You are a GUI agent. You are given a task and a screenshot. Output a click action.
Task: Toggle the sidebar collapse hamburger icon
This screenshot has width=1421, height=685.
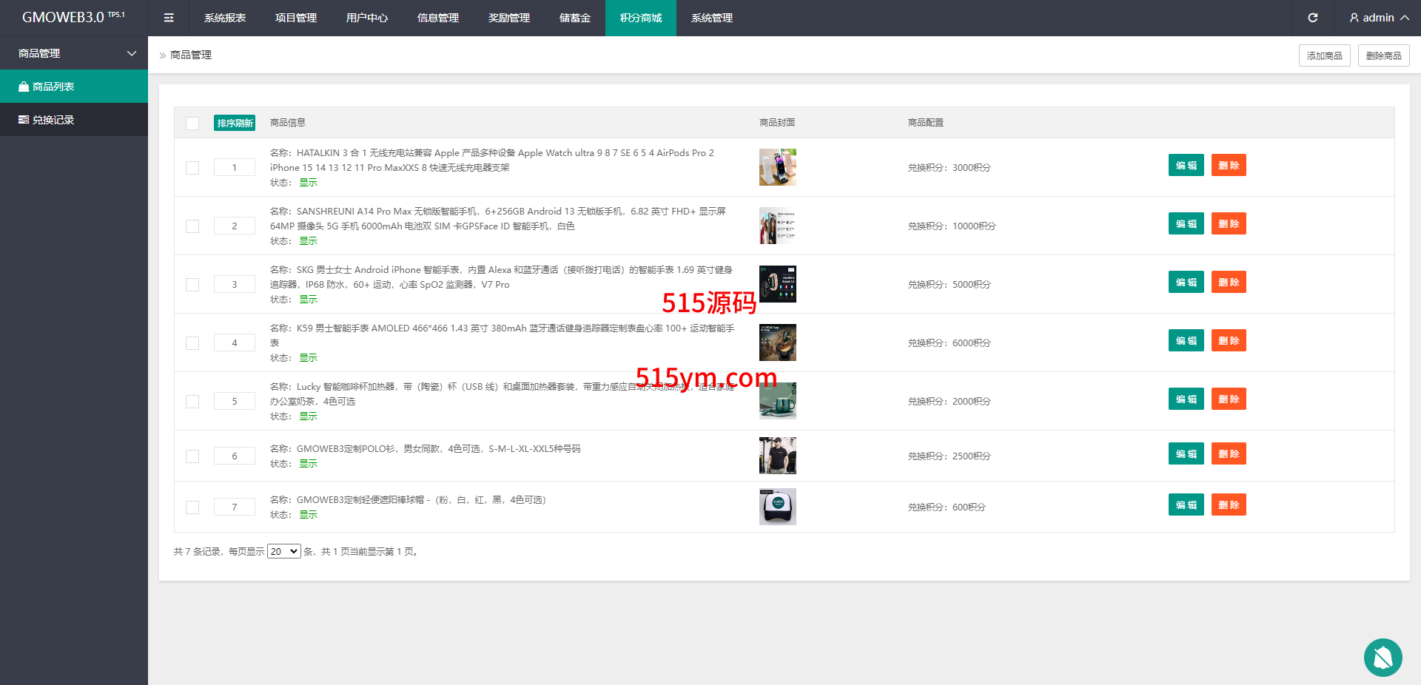coord(169,18)
